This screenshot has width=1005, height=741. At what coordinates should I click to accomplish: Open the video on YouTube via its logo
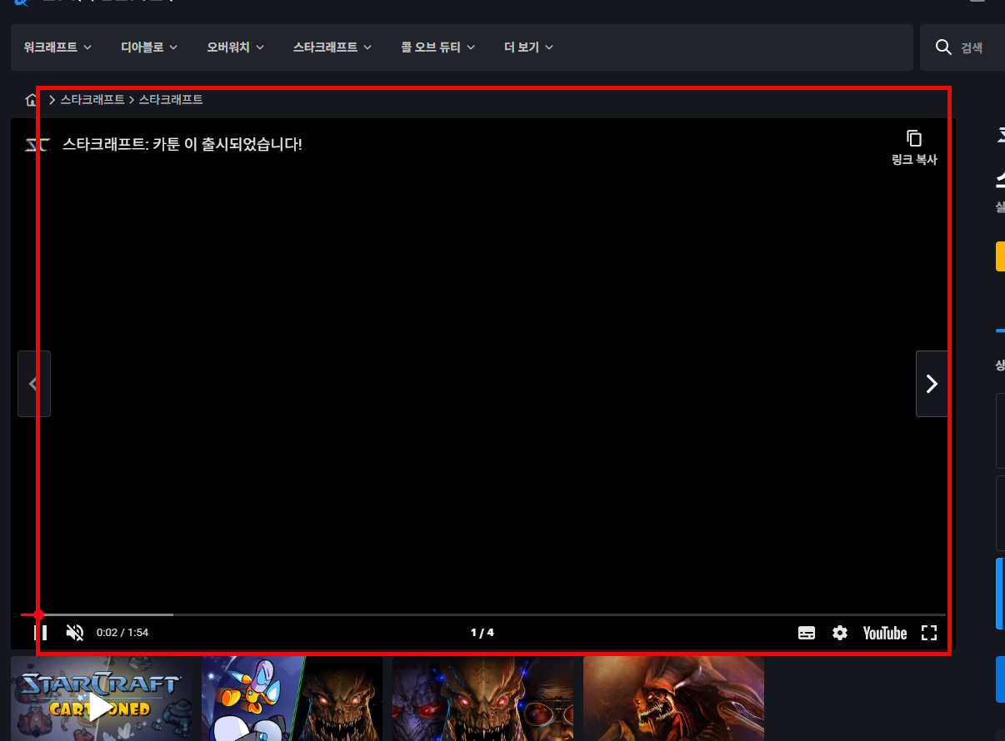coord(884,633)
